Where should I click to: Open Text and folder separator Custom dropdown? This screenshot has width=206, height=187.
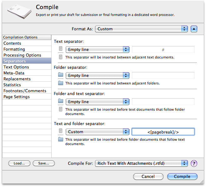(98, 132)
